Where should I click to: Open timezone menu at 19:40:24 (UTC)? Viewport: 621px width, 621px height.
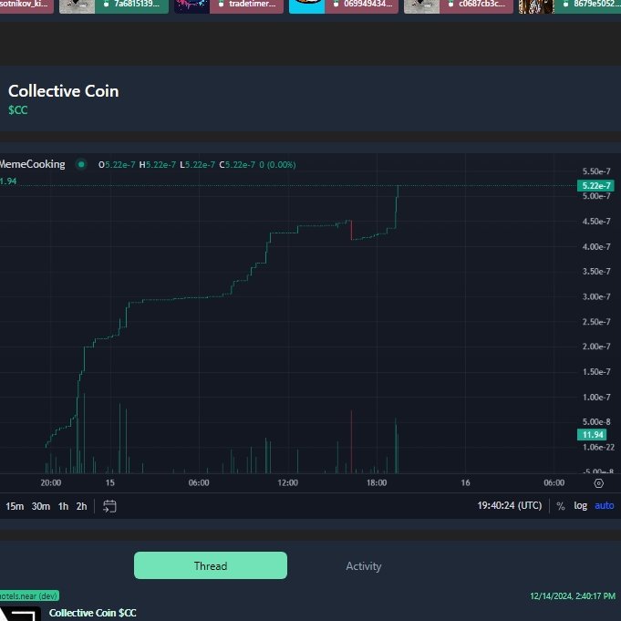pos(510,506)
